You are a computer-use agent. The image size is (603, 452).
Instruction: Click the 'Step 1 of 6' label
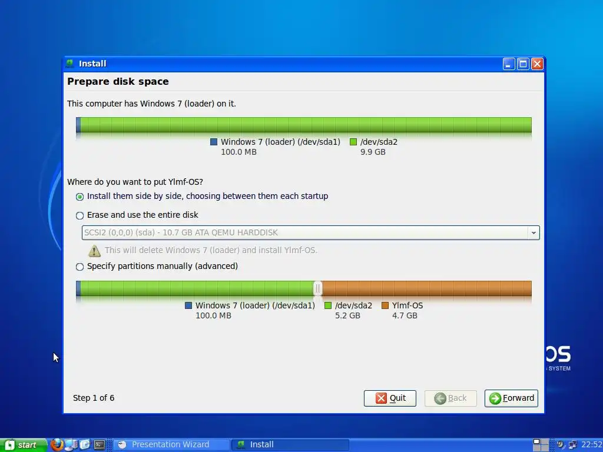94,398
